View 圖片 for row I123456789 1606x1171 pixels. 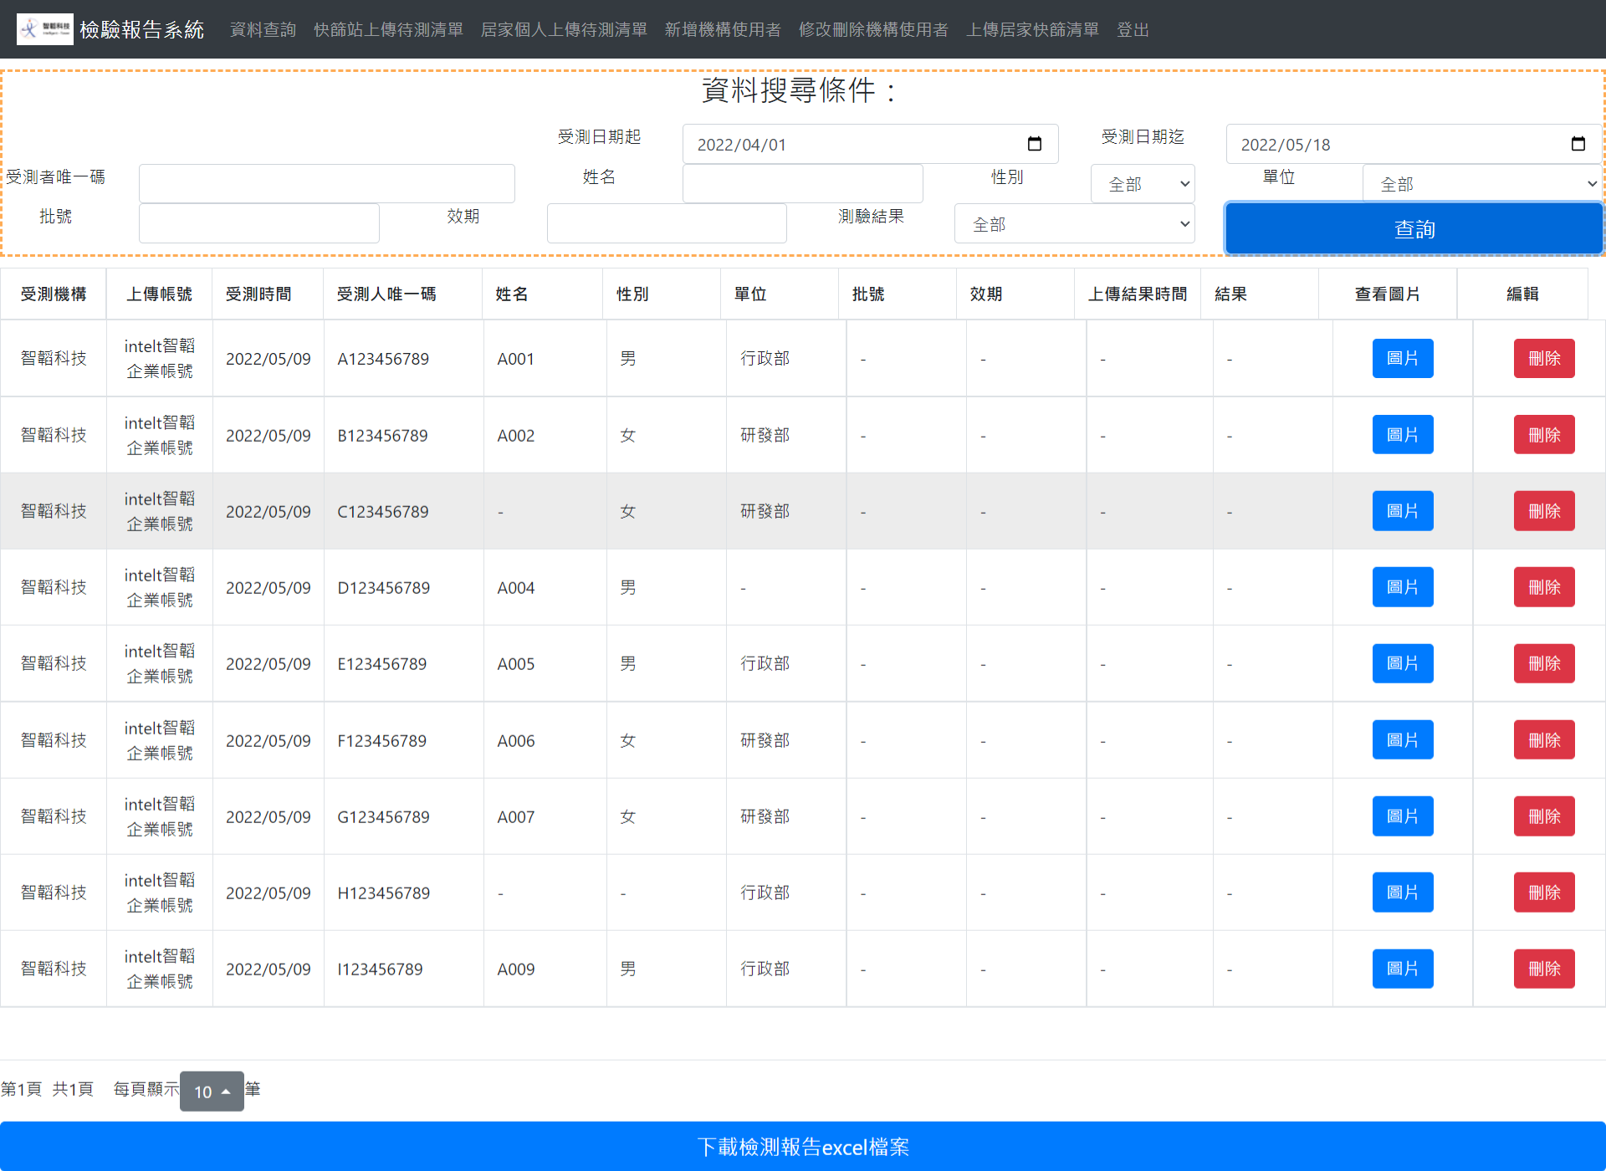click(1403, 969)
